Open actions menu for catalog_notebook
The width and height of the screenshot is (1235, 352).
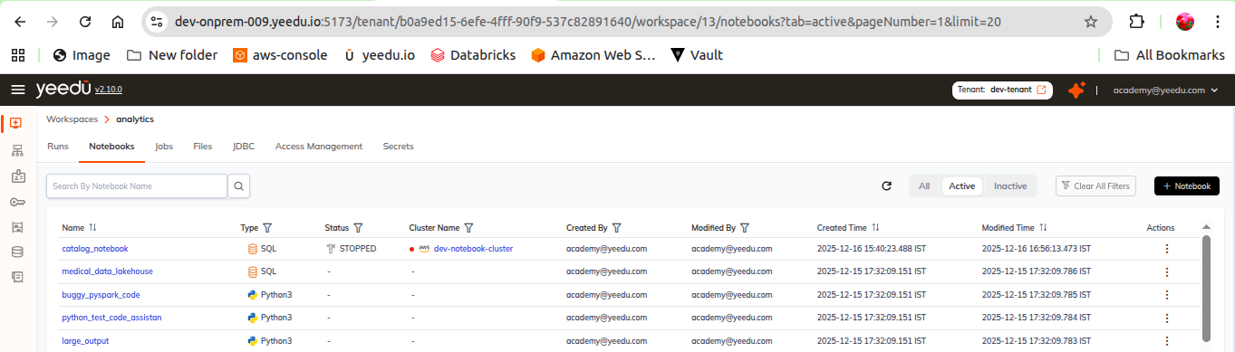tap(1166, 248)
